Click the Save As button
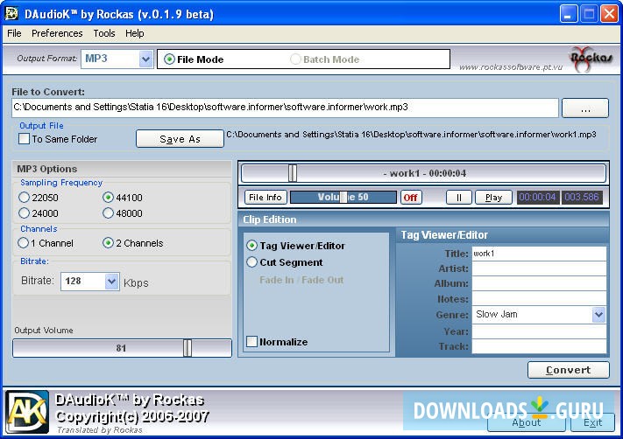The image size is (623, 439). pyautogui.click(x=180, y=139)
